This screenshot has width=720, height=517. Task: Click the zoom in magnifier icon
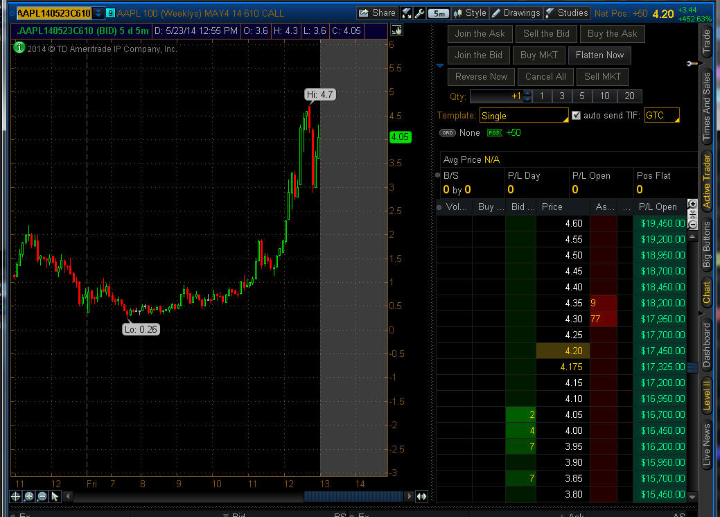28,496
